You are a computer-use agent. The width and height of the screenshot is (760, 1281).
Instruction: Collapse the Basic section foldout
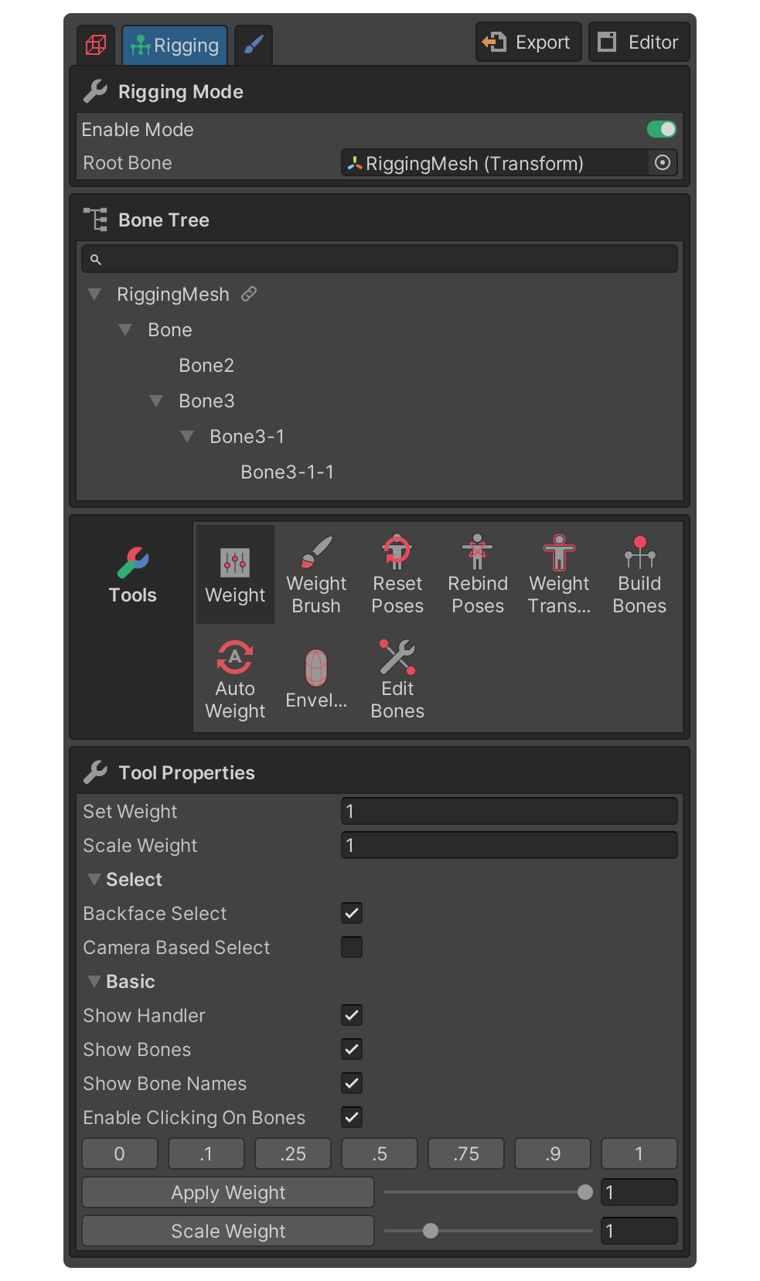94,982
